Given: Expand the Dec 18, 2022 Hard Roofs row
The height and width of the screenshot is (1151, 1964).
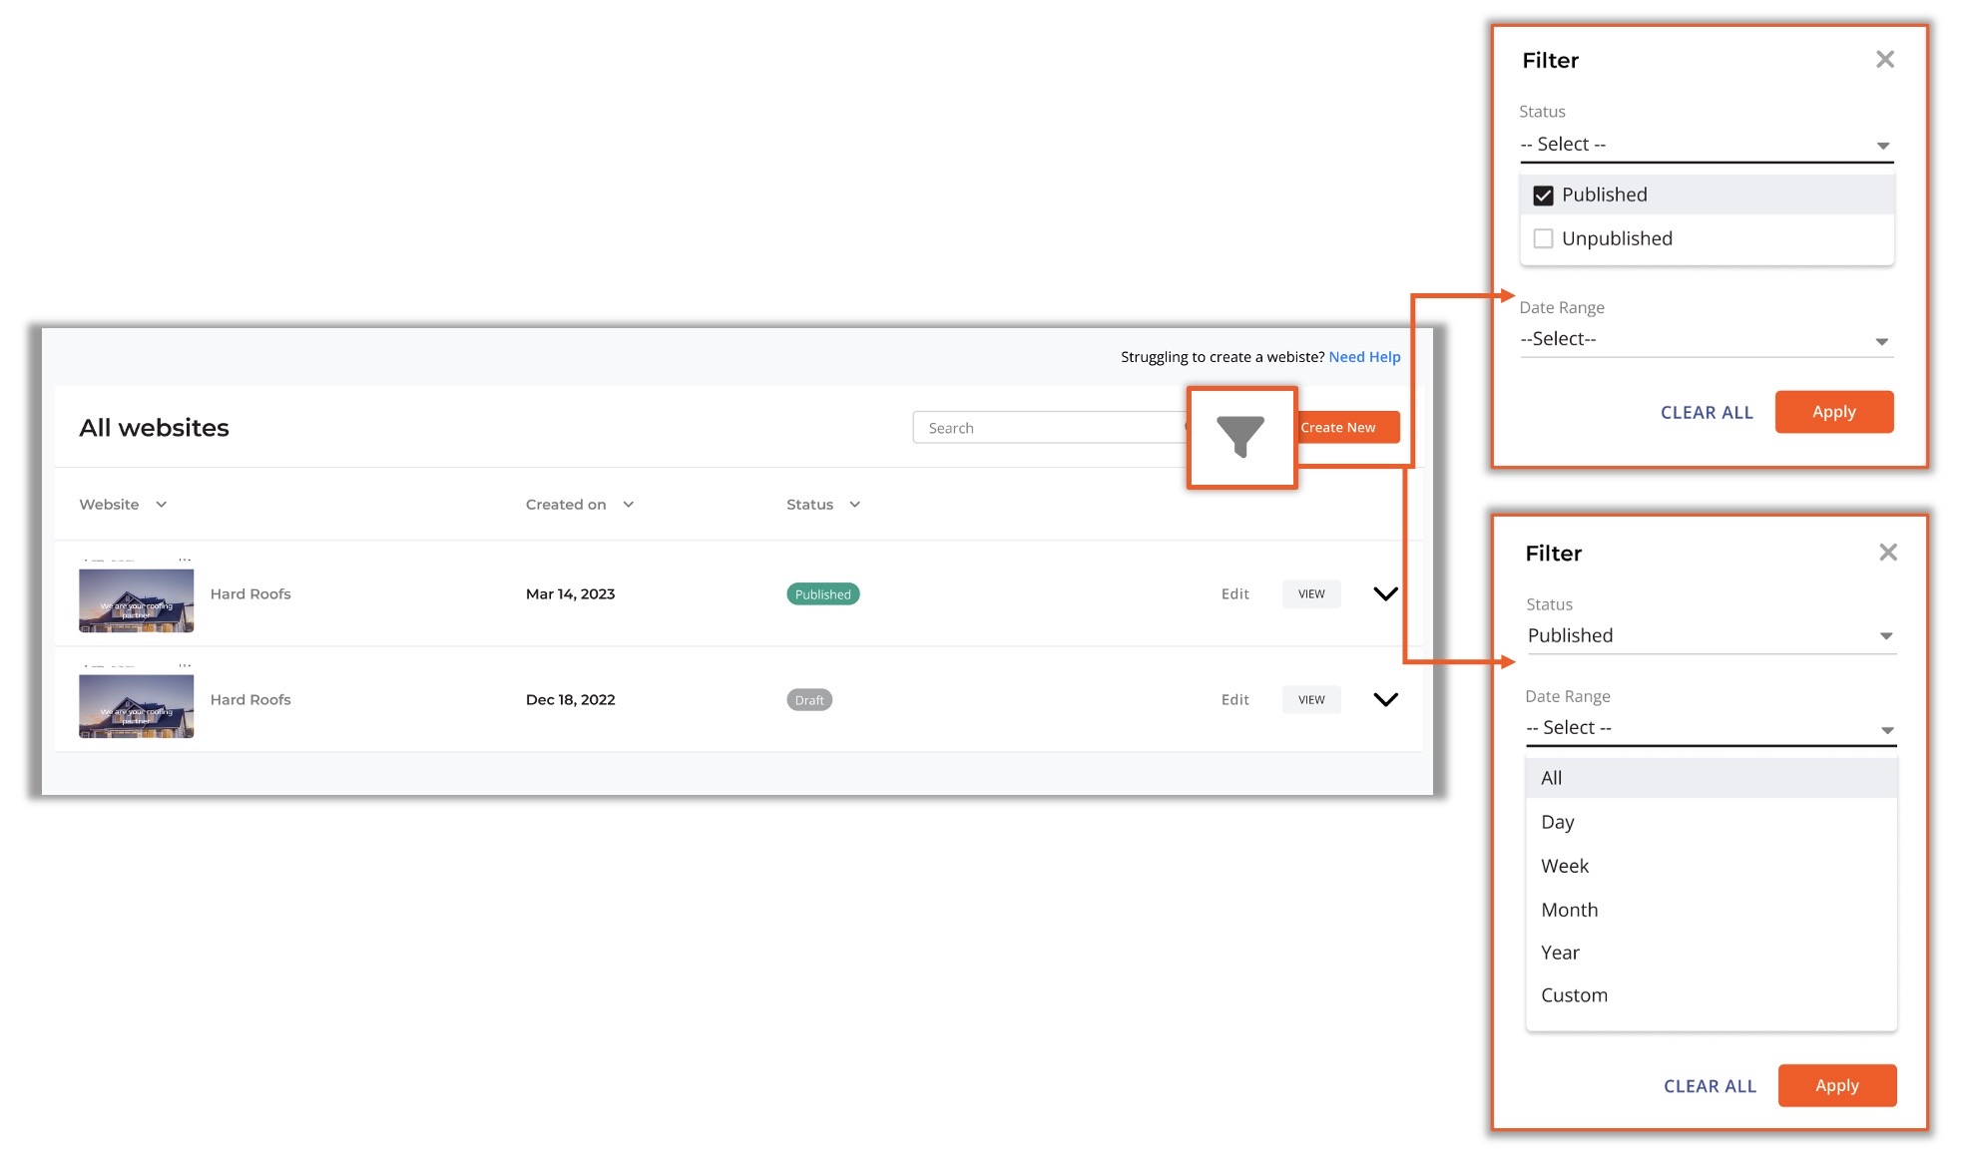Looking at the screenshot, I should pos(1385,700).
